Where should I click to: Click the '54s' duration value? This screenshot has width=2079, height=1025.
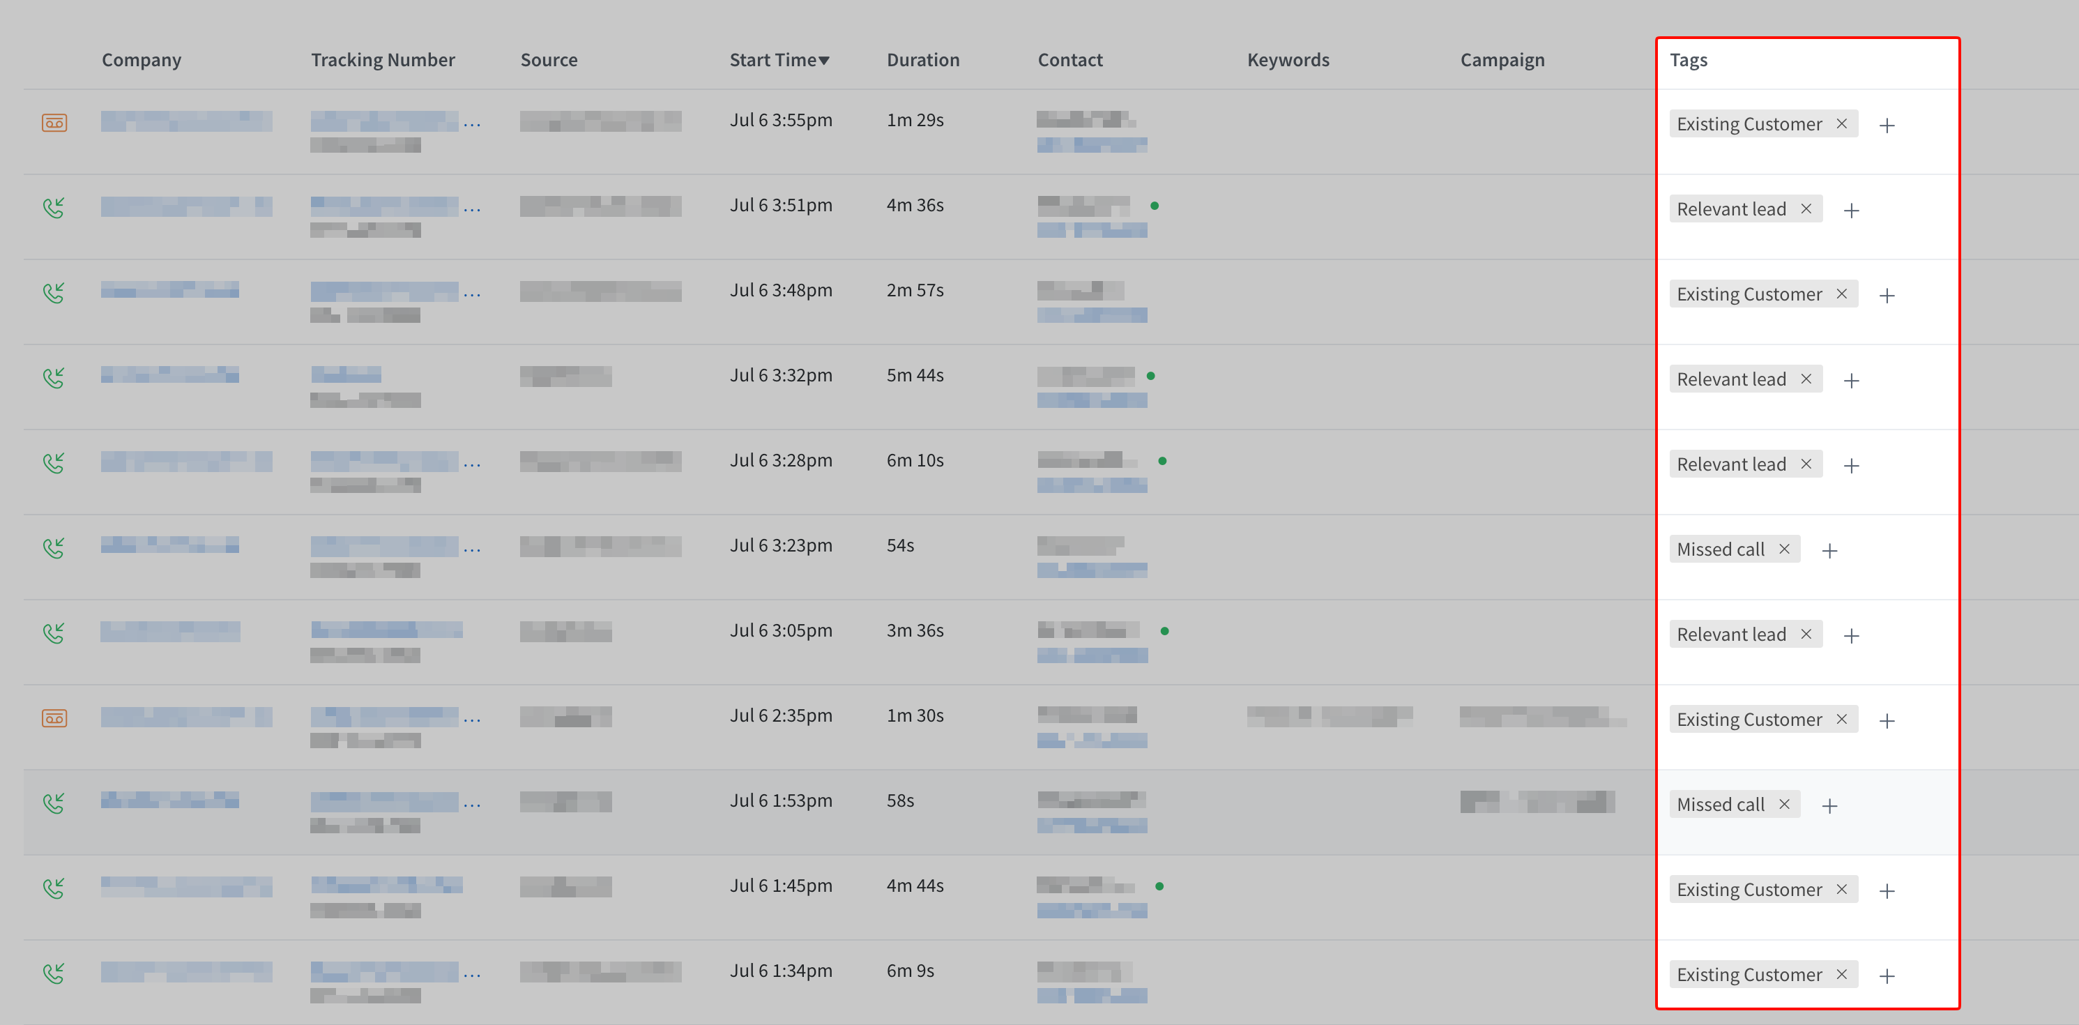click(900, 545)
